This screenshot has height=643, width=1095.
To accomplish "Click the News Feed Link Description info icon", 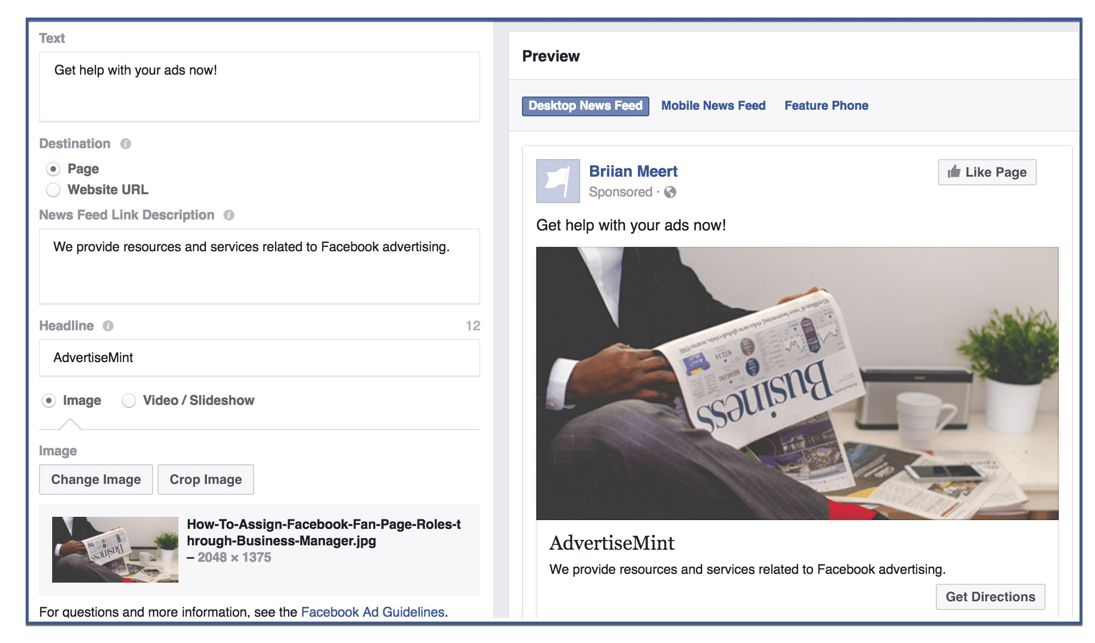I will pyautogui.click(x=229, y=215).
